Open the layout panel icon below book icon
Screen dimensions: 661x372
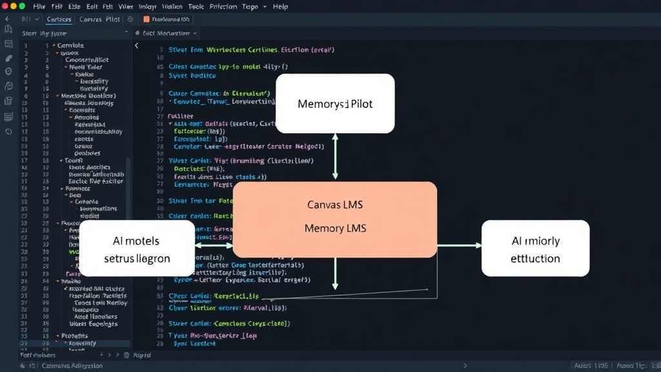(x=8, y=44)
